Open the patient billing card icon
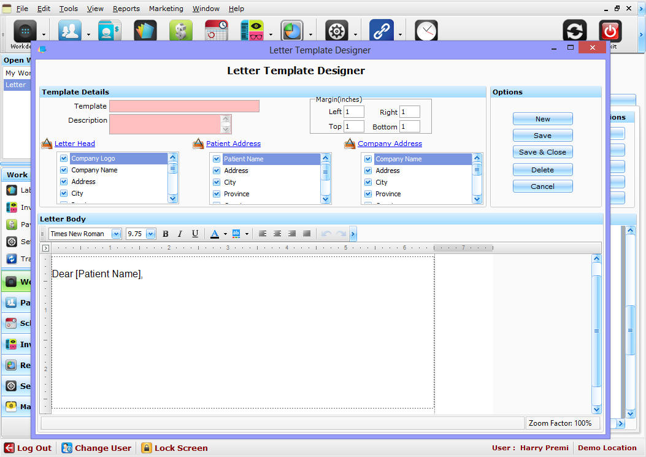Screen dimensions: 646x457 click(x=110, y=30)
